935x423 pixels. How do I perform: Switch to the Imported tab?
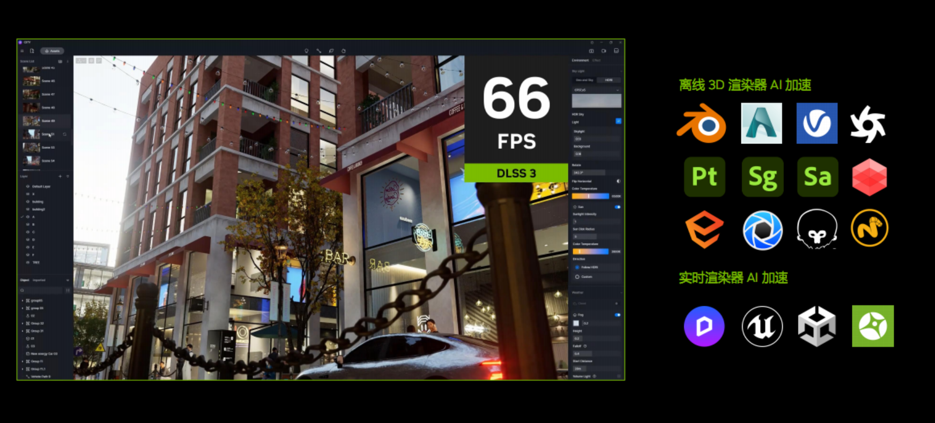(x=39, y=280)
